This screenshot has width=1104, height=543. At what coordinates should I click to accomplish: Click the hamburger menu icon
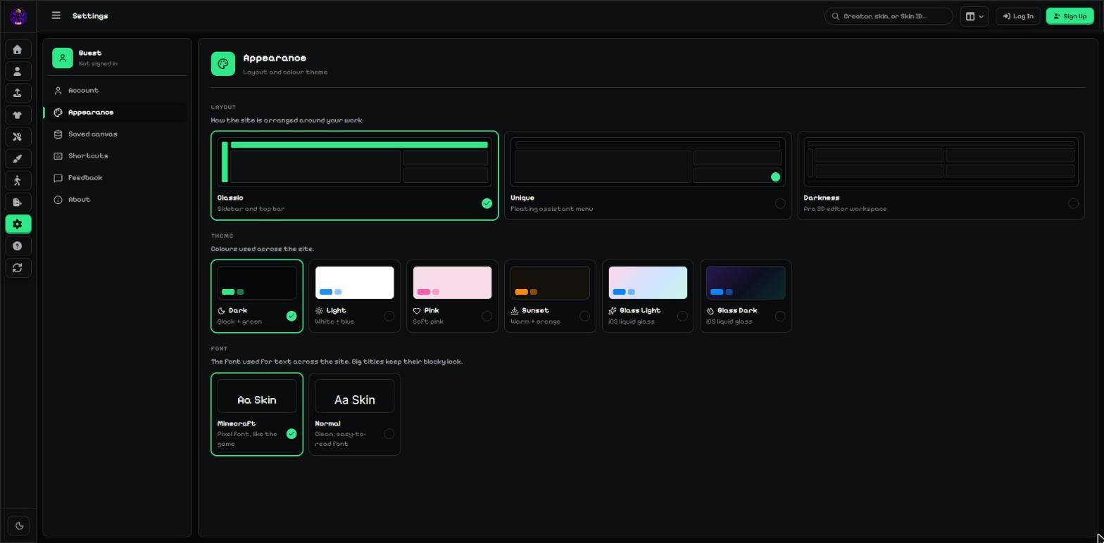point(56,15)
